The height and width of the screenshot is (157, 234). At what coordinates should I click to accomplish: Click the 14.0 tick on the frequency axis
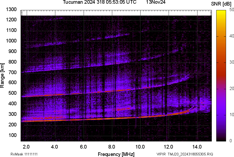point(197,147)
